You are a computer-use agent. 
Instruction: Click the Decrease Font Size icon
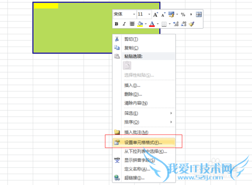163,15
